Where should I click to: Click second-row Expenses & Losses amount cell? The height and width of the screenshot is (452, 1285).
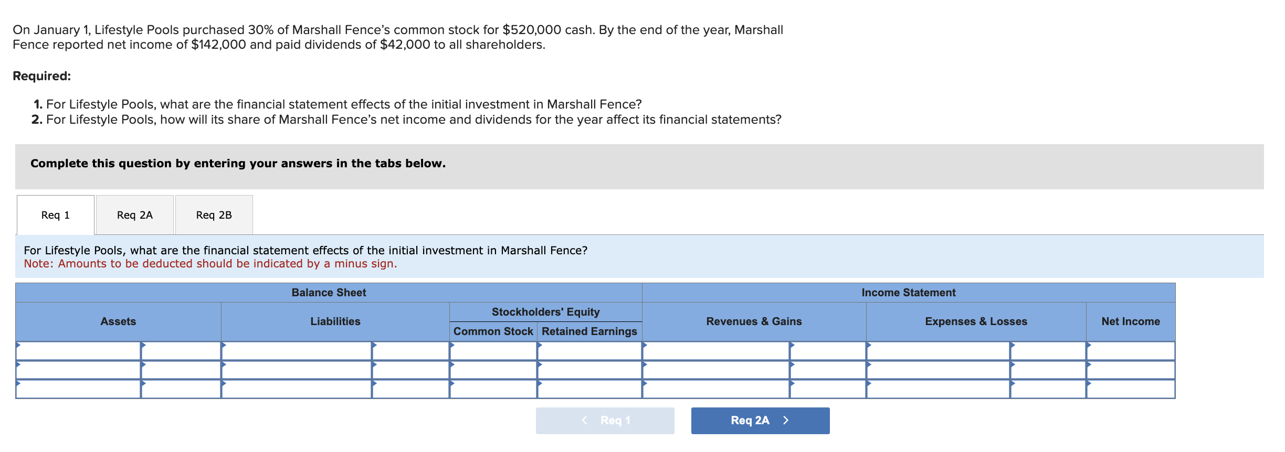[1048, 370]
